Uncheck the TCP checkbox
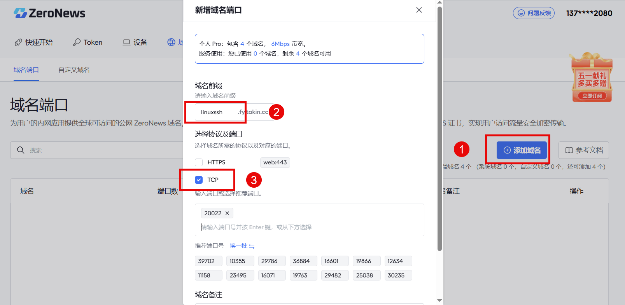The height and width of the screenshot is (305, 625). (199, 180)
